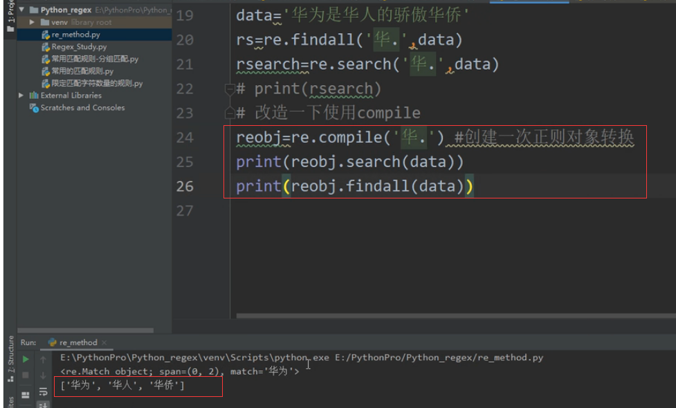Image resolution: width=676 pixels, height=408 pixels.
Task: Click '# print(rsearch)' comment on line 22
Action: (309, 89)
